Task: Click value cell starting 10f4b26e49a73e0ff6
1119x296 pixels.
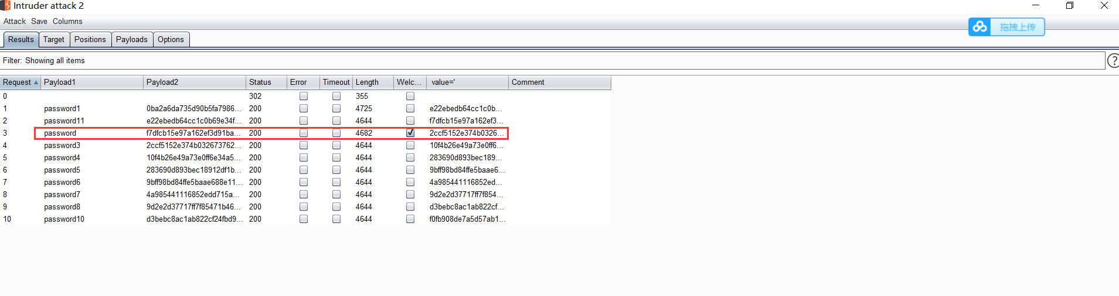Action: point(466,145)
